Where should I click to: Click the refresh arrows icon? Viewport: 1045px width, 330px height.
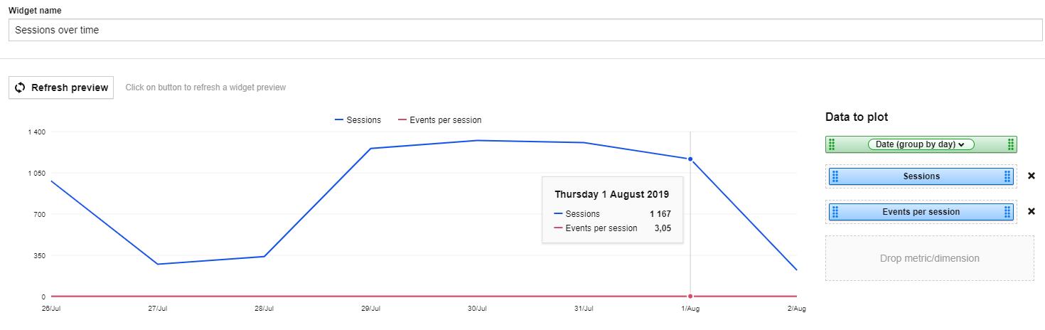click(x=21, y=87)
